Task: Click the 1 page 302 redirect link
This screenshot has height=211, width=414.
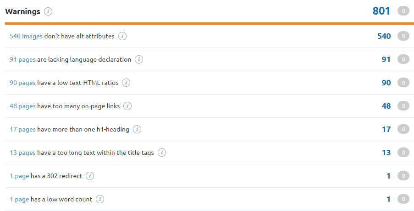Action: click(x=20, y=176)
